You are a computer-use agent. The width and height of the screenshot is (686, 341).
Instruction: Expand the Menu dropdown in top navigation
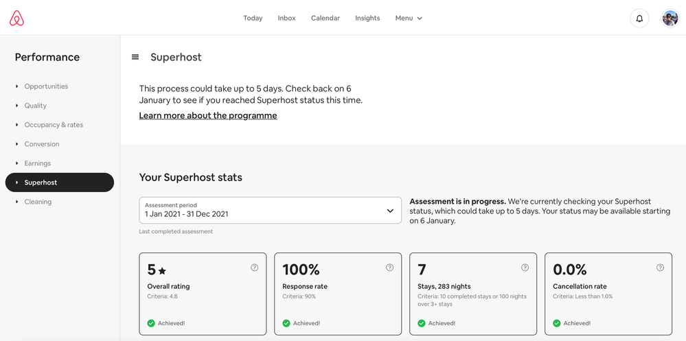[409, 18]
